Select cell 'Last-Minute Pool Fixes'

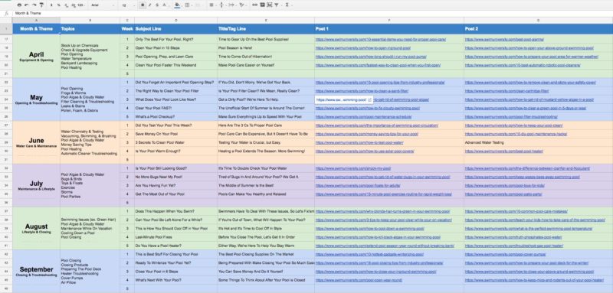[x=175, y=237]
